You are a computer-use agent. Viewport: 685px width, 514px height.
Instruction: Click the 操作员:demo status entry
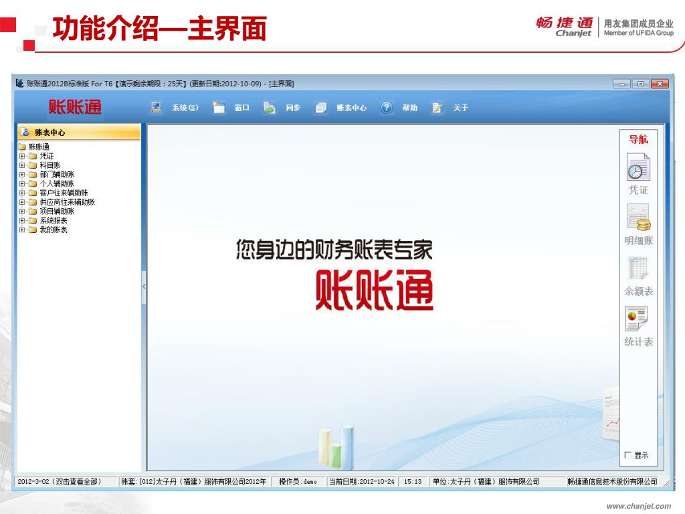click(x=298, y=481)
